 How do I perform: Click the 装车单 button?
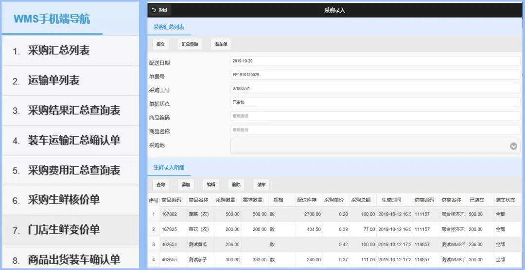pyautogui.click(x=221, y=44)
